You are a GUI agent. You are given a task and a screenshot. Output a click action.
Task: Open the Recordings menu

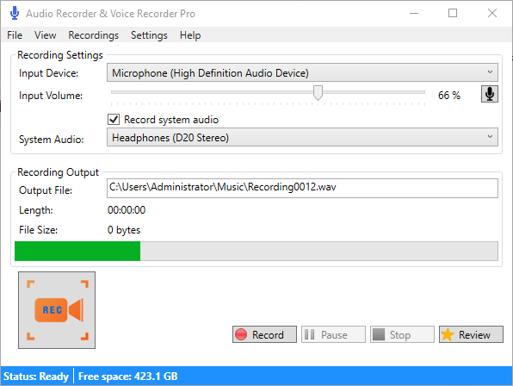pos(94,35)
